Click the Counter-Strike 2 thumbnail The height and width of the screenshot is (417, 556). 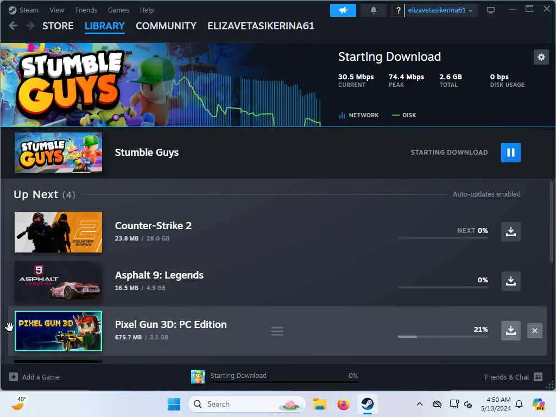pyautogui.click(x=59, y=232)
